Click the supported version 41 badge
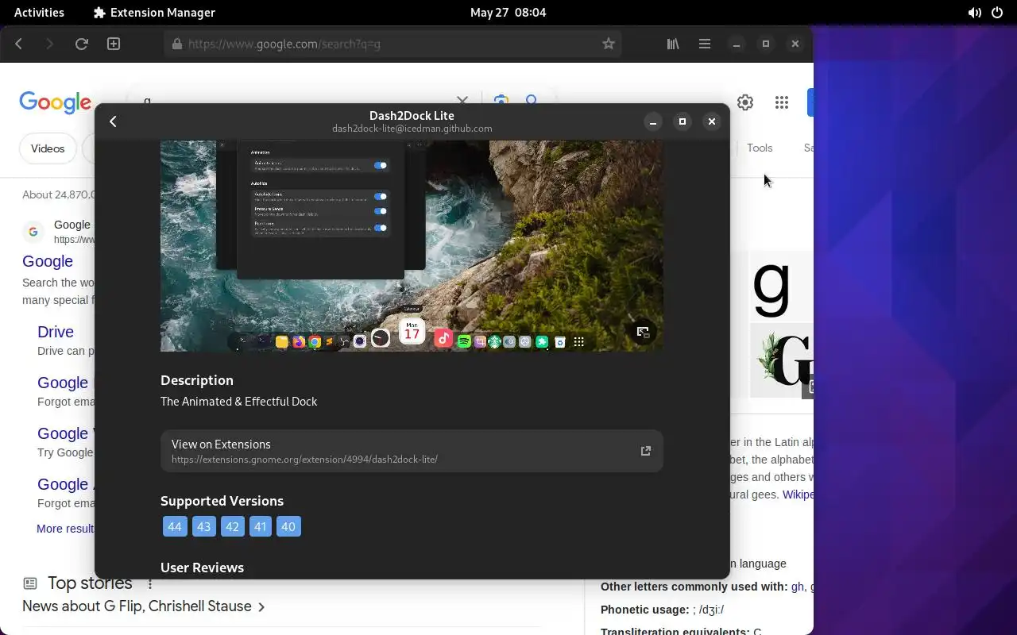Image resolution: width=1017 pixels, height=635 pixels. click(261, 526)
